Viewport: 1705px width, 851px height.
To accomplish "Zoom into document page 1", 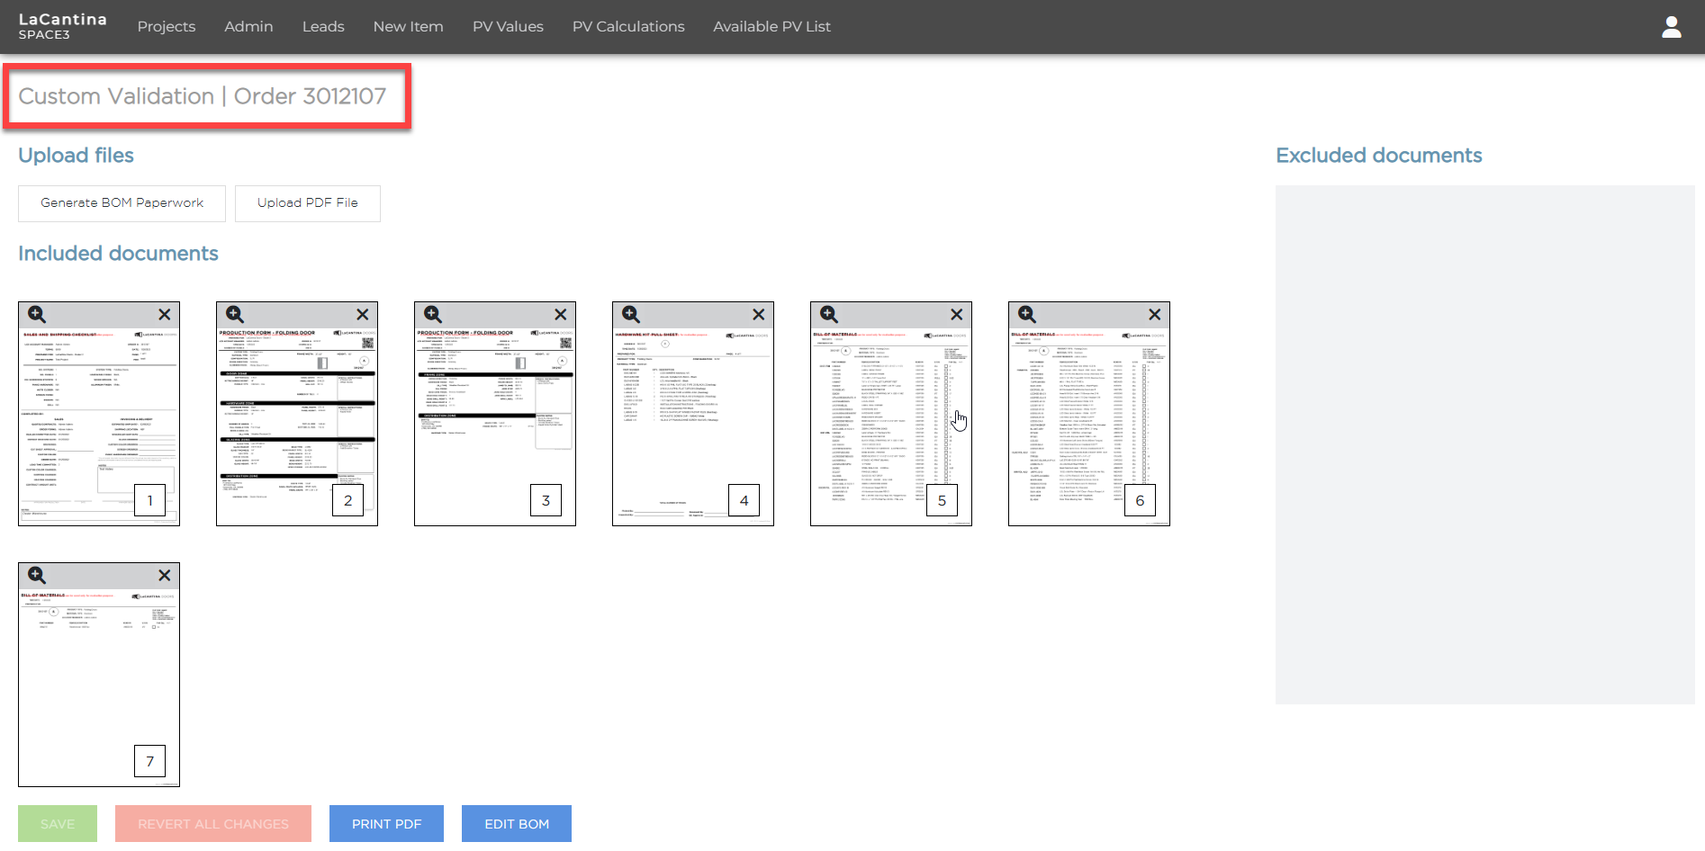I will [37, 314].
